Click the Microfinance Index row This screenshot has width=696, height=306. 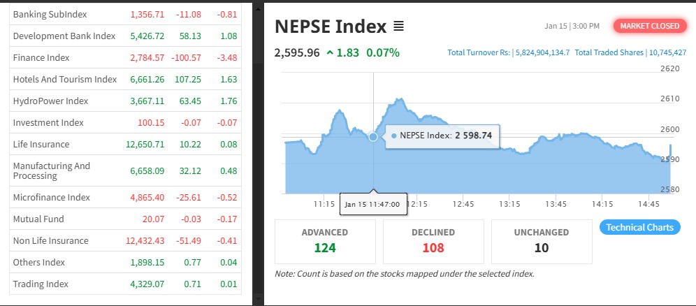click(51, 197)
